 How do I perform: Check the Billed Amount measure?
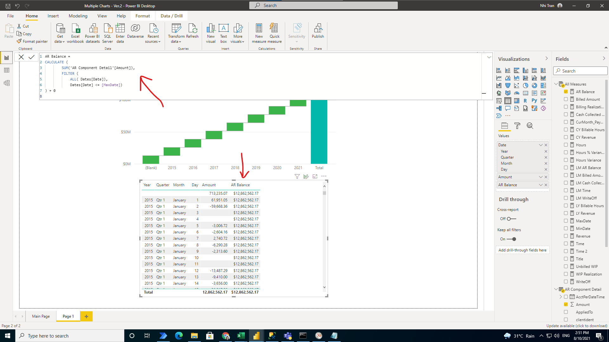566,99
